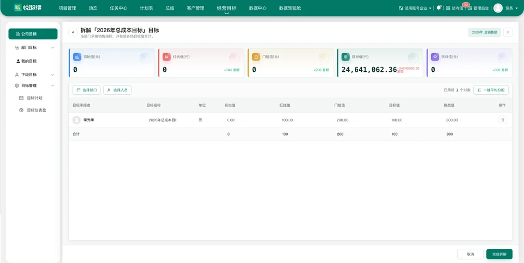The image size is (524, 263).
Task: Click the 2026年 总销售额 tag
Action: (484, 32)
